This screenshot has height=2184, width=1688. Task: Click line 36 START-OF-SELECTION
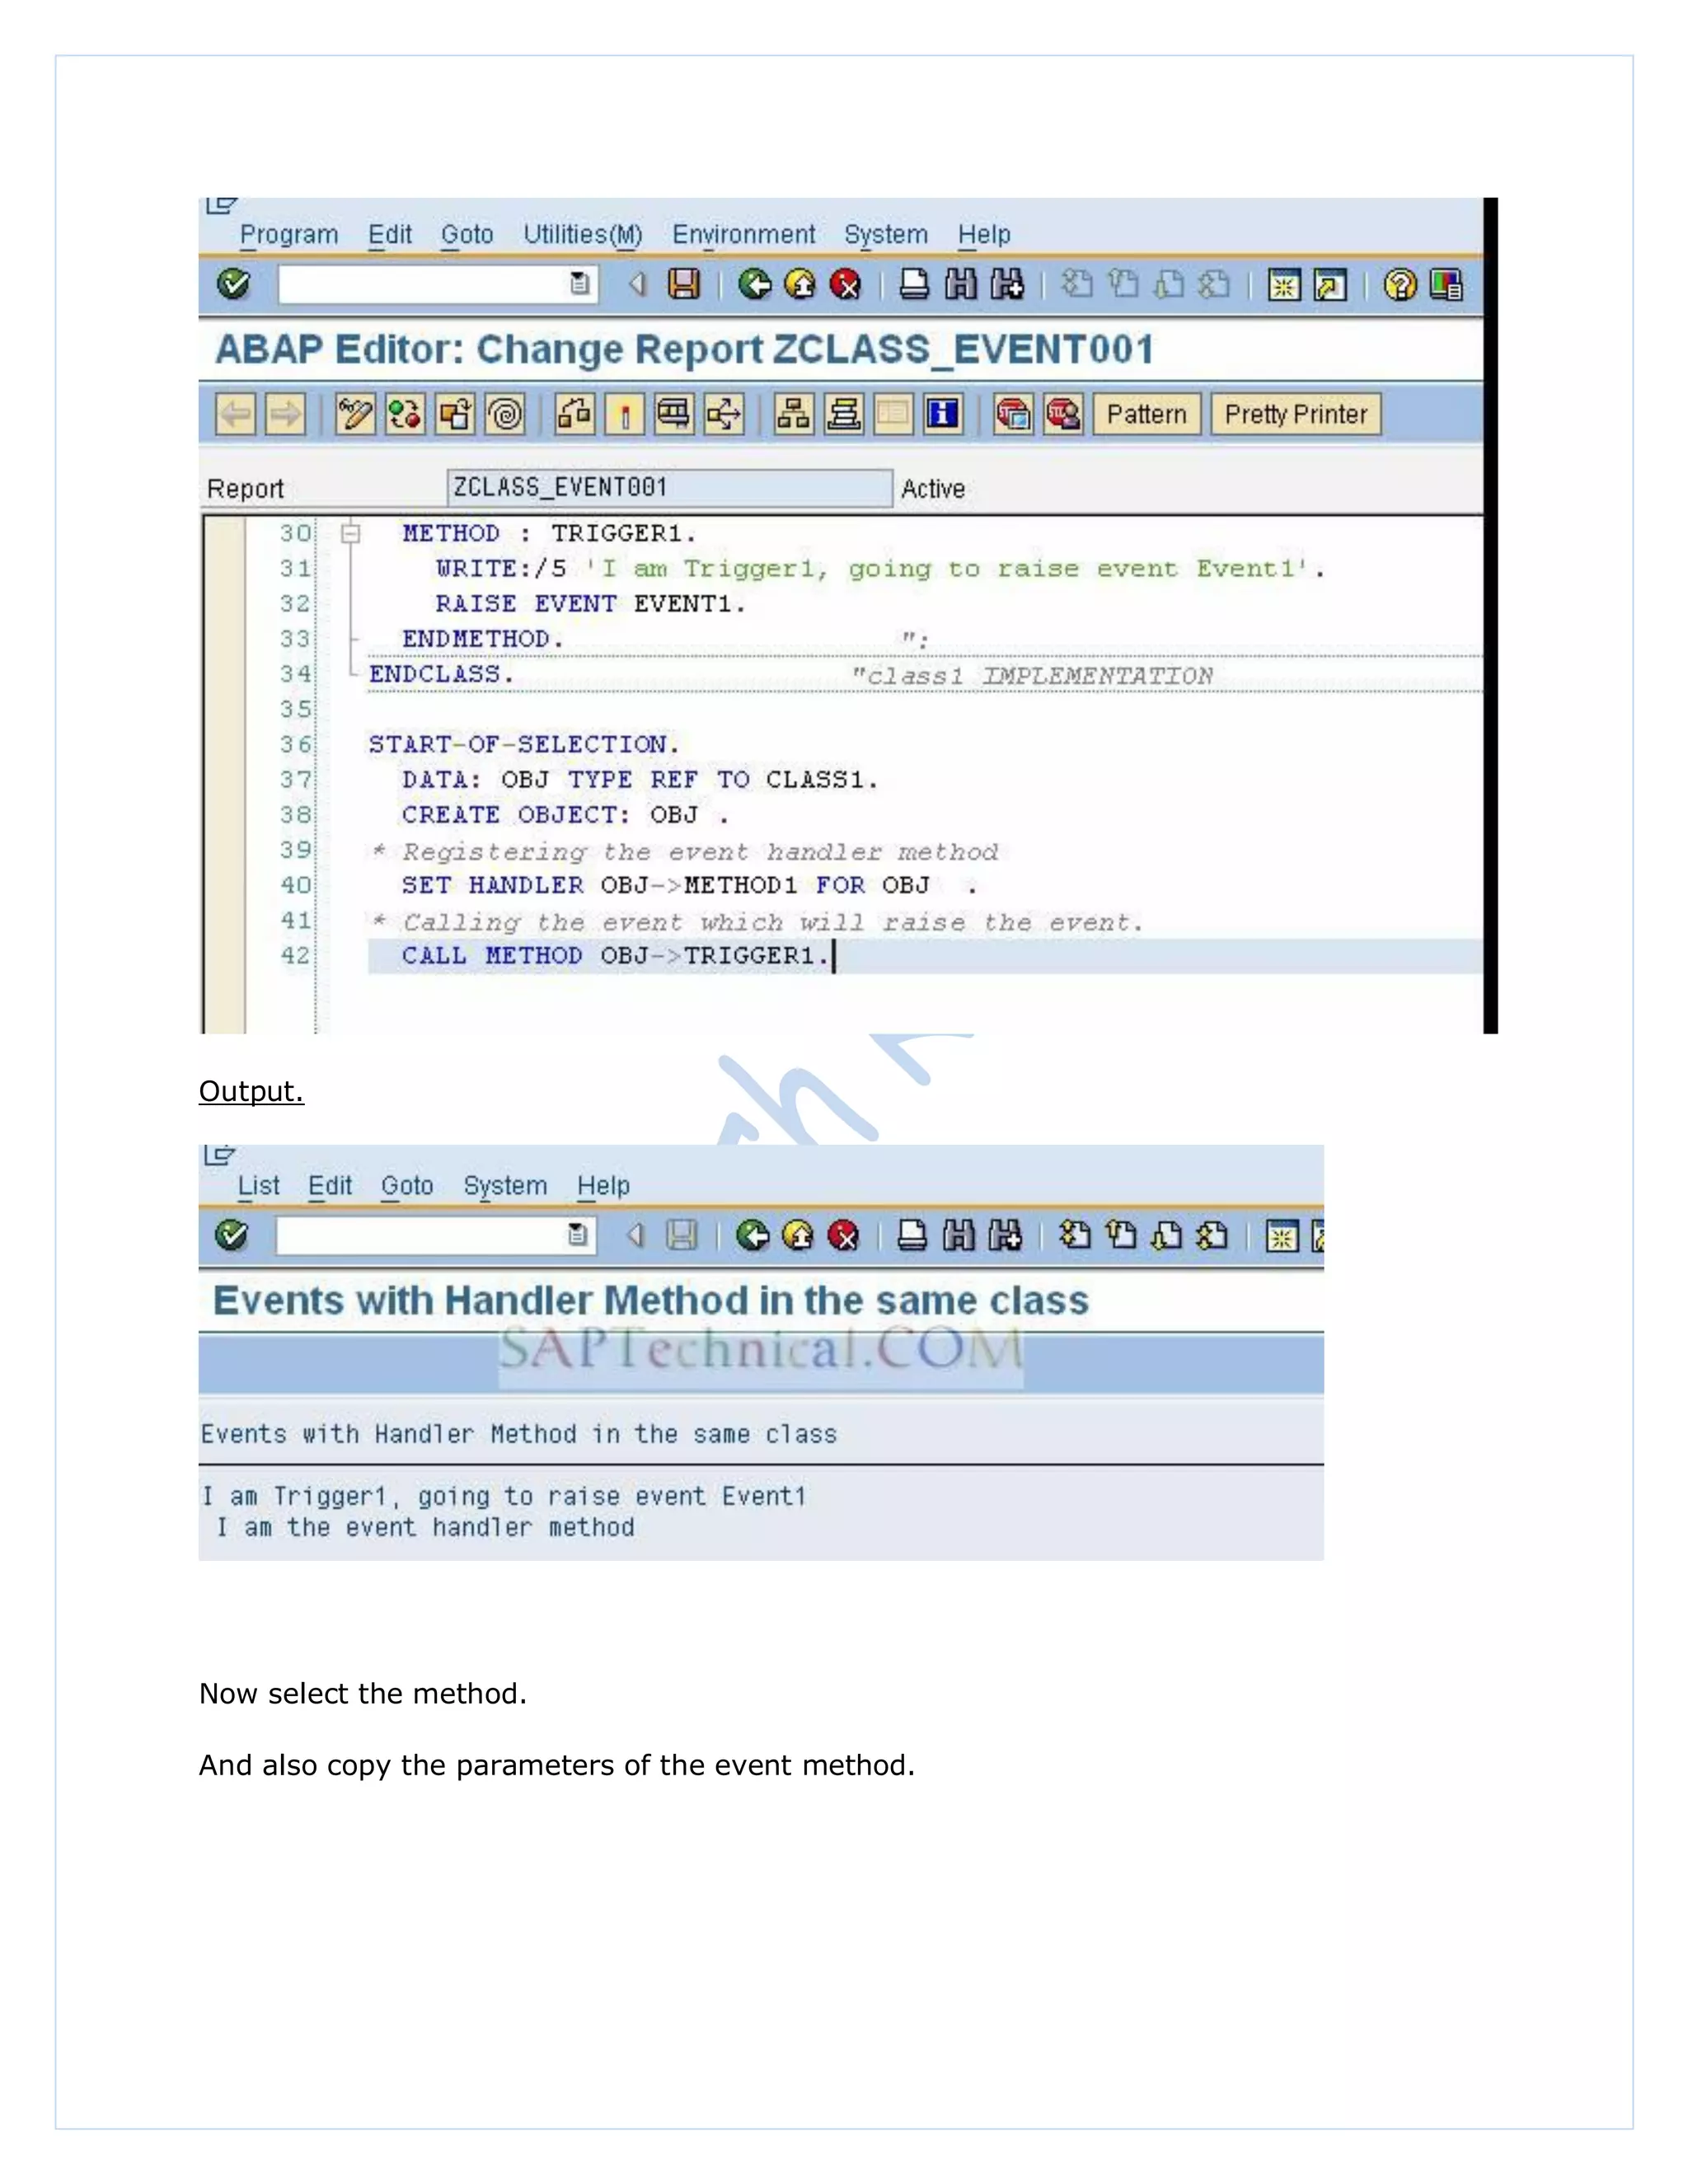(524, 745)
